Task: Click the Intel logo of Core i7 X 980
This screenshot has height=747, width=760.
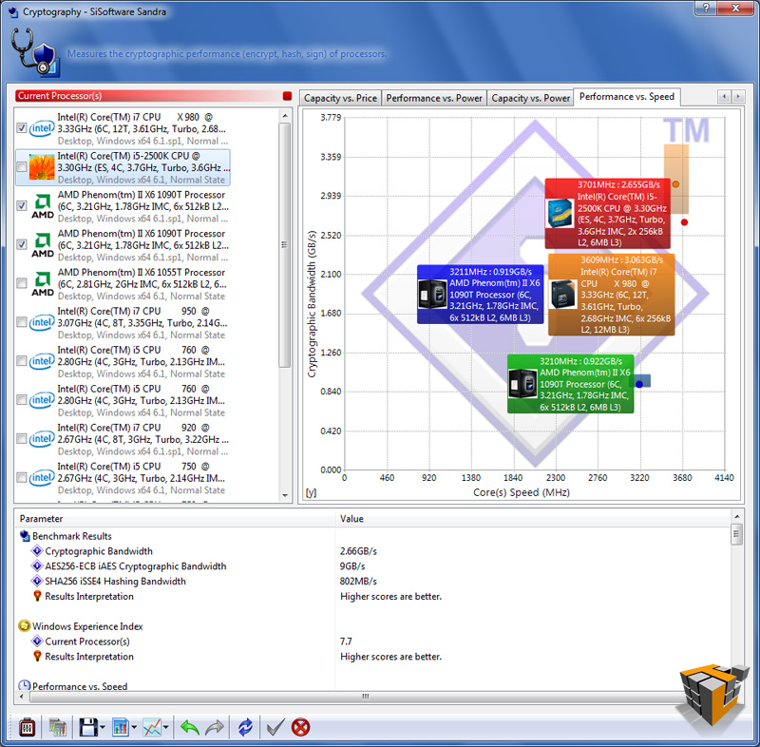Action: [42, 128]
